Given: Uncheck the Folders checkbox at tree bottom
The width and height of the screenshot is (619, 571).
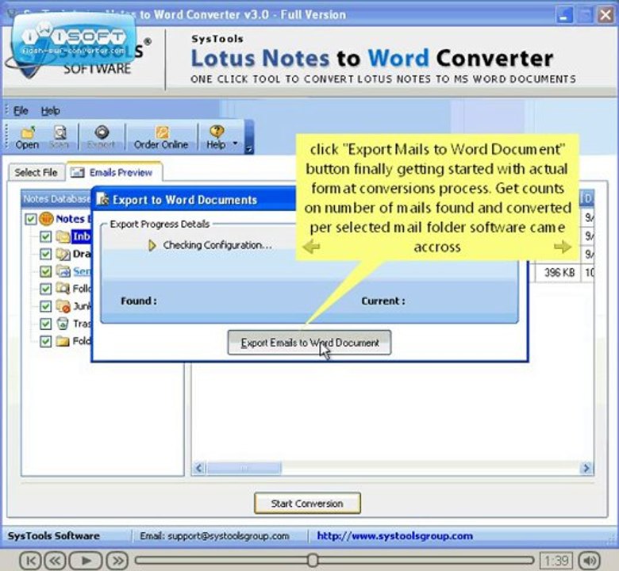Looking at the screenshot, I should click(x=46, y=341).
